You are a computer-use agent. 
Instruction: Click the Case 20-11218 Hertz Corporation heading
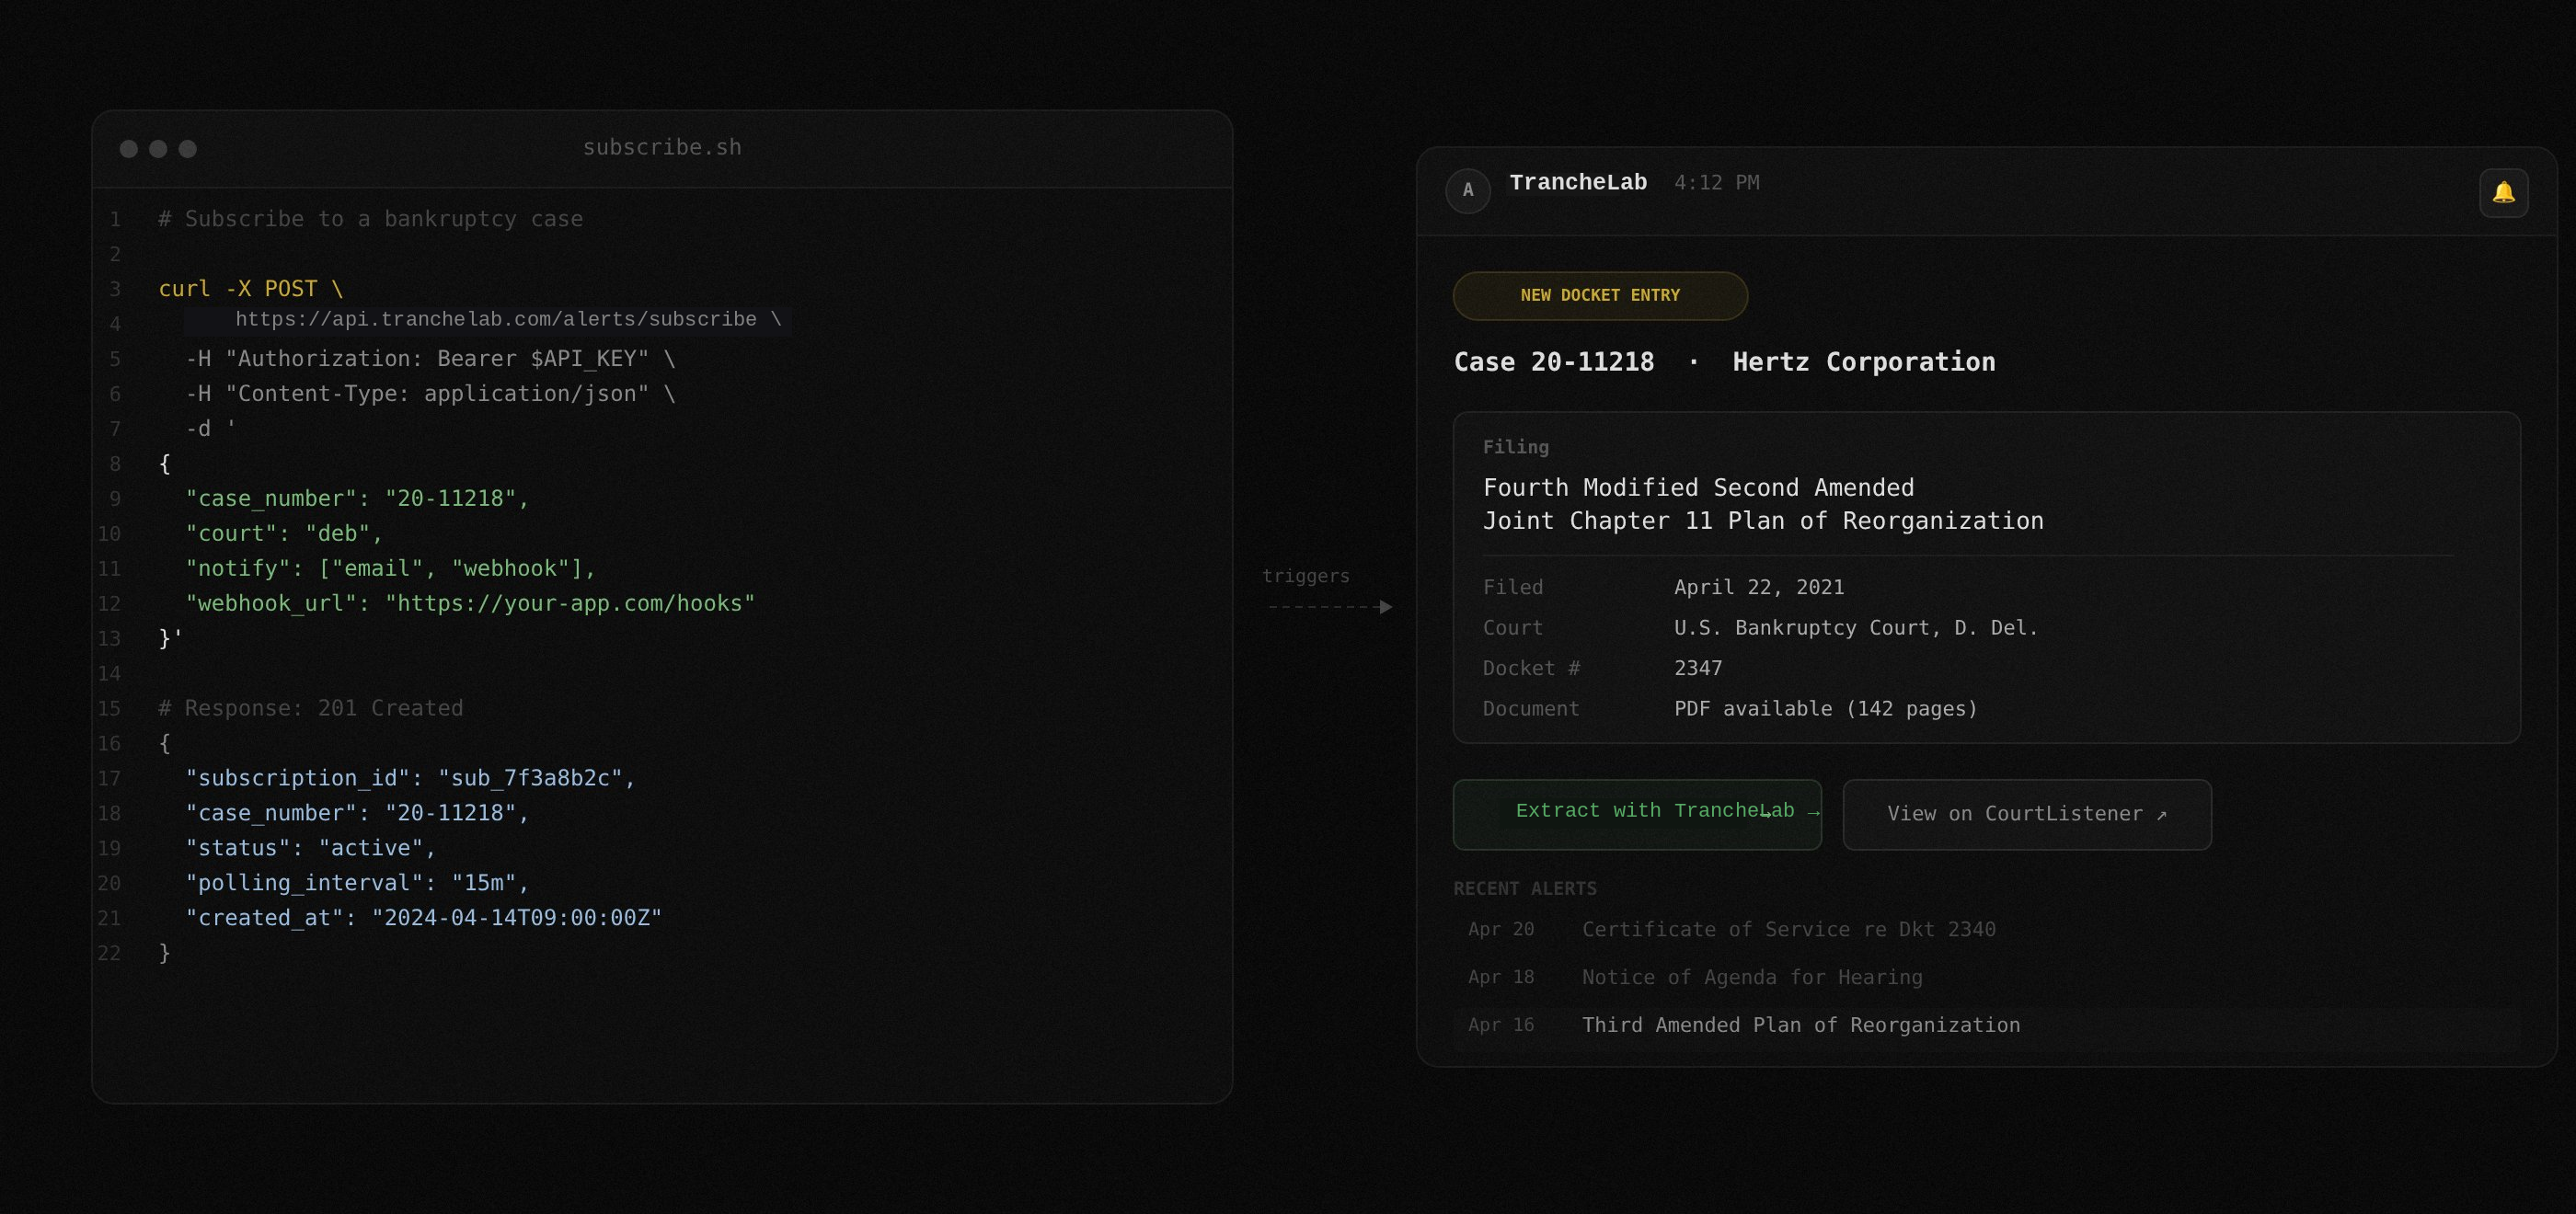1724,362
